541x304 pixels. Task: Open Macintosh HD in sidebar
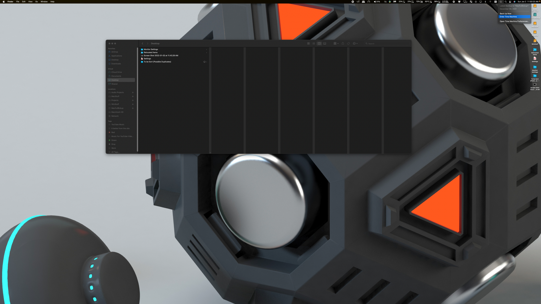[x=117, y=112]
